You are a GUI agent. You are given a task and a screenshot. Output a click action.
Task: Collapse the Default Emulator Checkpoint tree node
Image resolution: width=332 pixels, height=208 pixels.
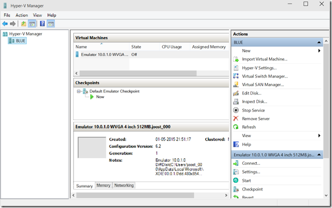click(x=78, y=91)
